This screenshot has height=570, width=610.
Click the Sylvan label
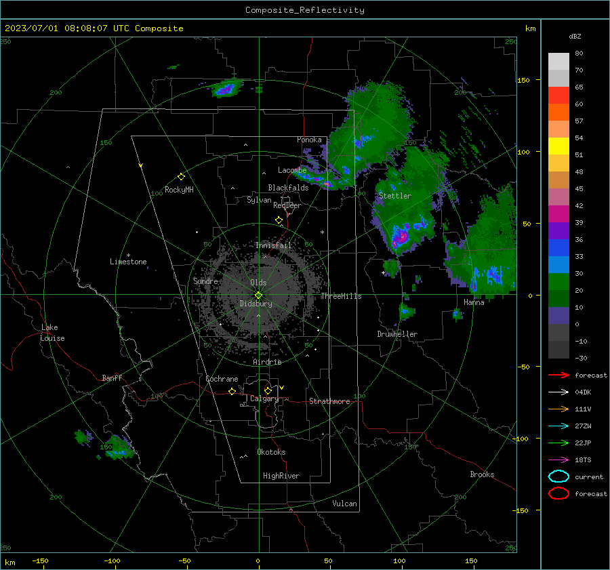(x=259, y=200)
